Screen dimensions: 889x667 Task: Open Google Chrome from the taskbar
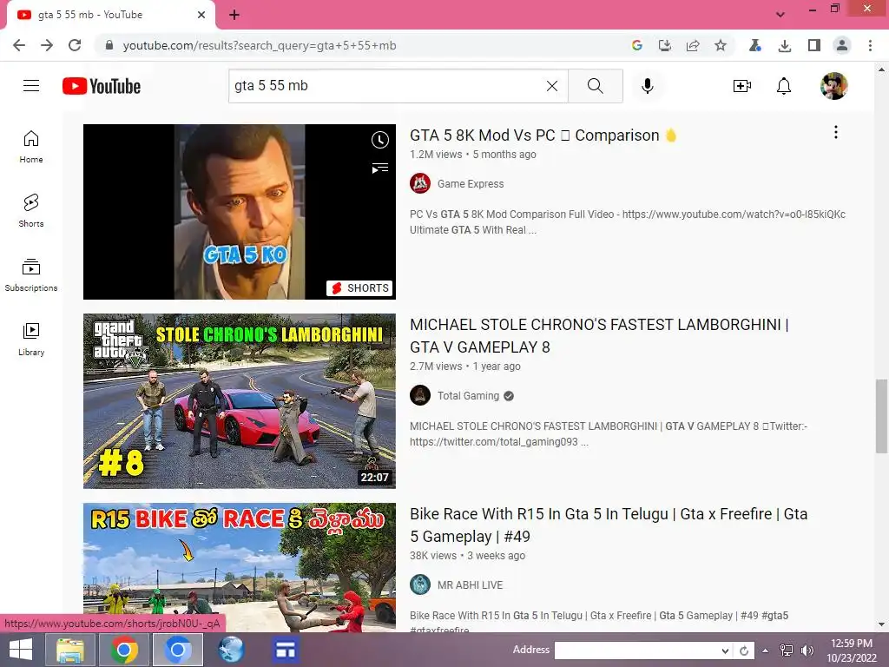point(123,650)
